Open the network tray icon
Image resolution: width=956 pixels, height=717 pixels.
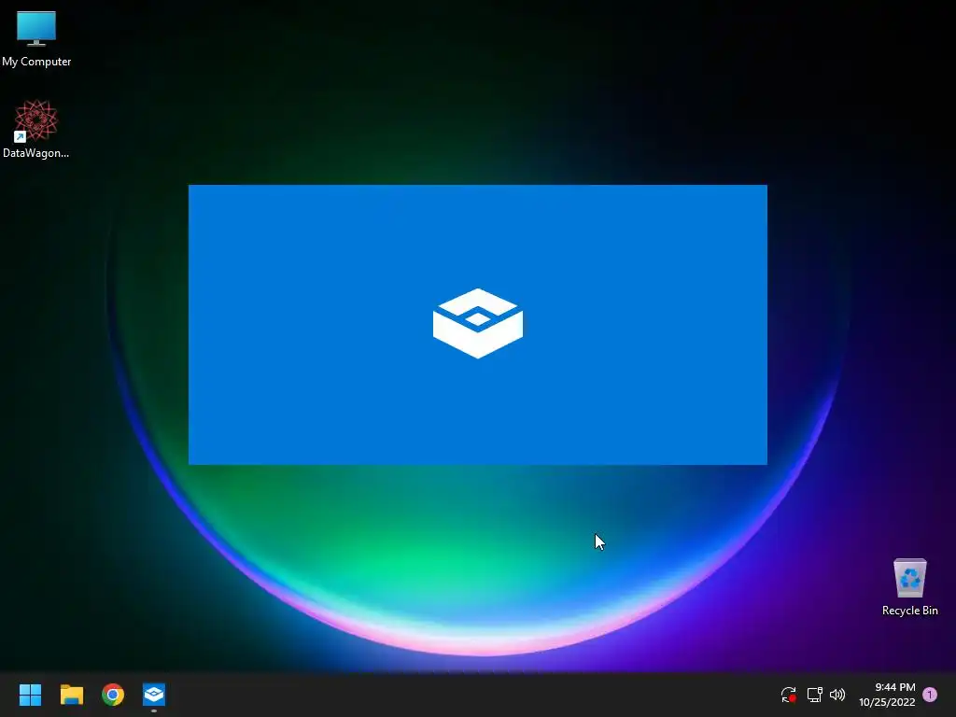click(x=814, y=695)
